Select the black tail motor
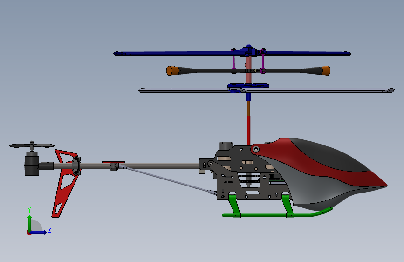This screenshot has height=262, width=404. [32, 164]
